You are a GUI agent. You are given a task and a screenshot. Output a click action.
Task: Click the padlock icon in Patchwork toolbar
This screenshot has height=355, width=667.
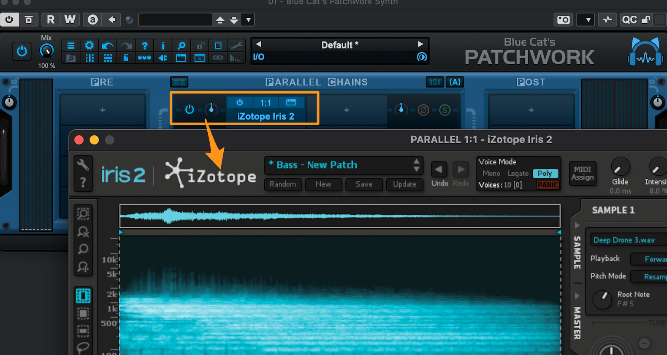[200, 45]
